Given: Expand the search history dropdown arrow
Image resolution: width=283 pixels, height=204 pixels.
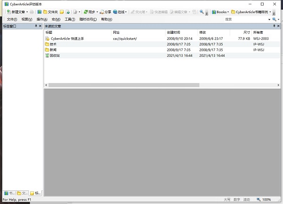Looking at the screenshot, I should click(x=269, y=19).
